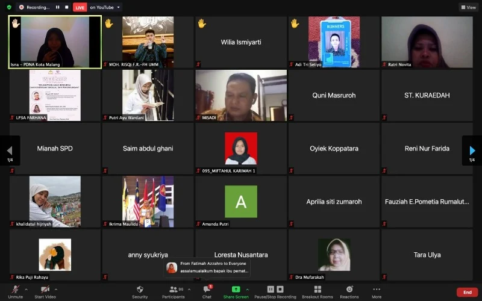
Task: Select khalidatul hijriyah tile
Action: point(55,202)
